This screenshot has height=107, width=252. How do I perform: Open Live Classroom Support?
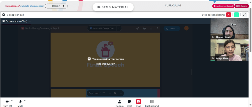tap(223, 6)
